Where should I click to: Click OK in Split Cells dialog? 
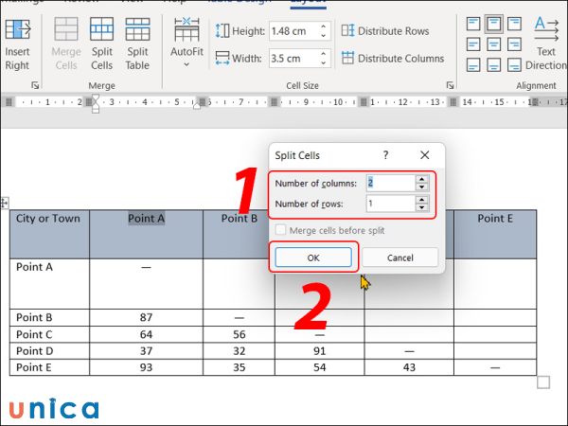point(313,257)
